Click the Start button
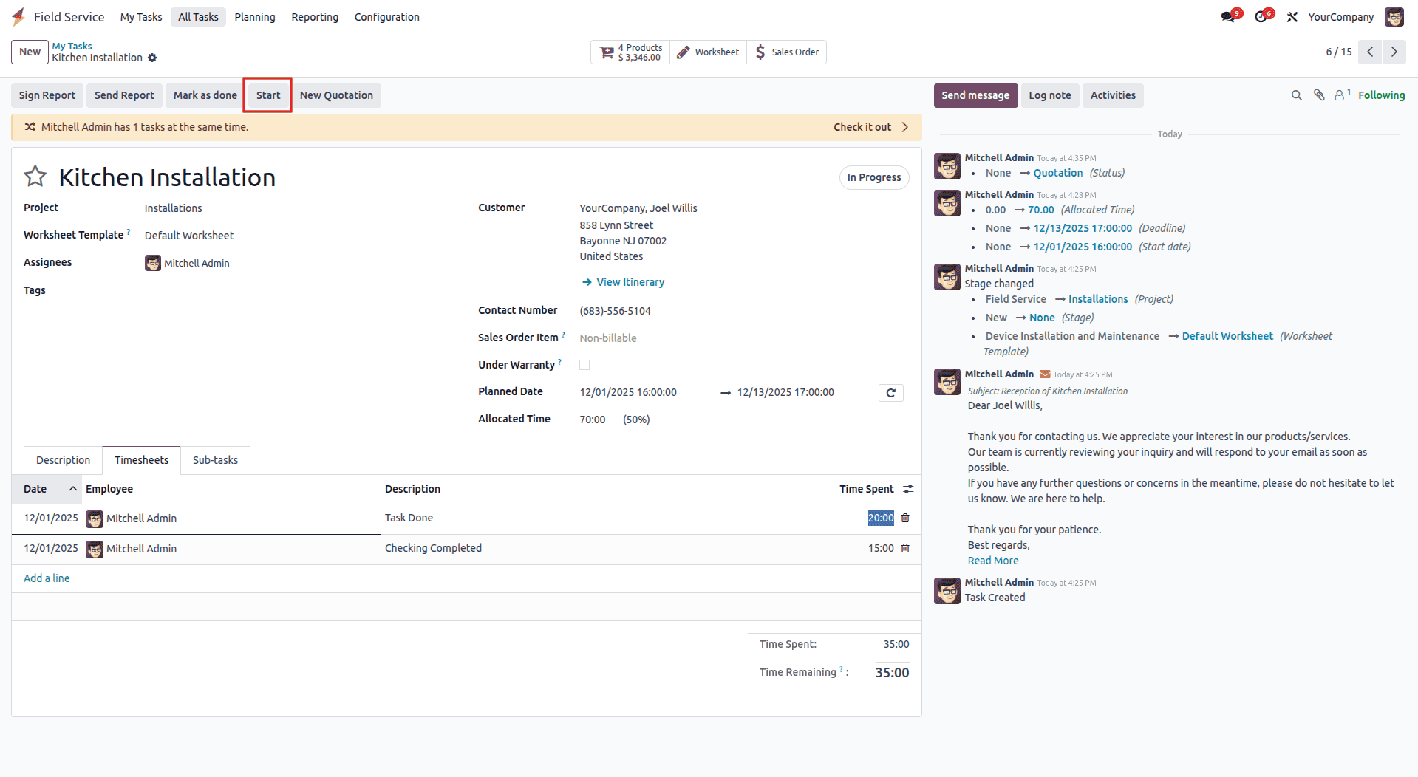1418x777 pixels. point(267,95)
